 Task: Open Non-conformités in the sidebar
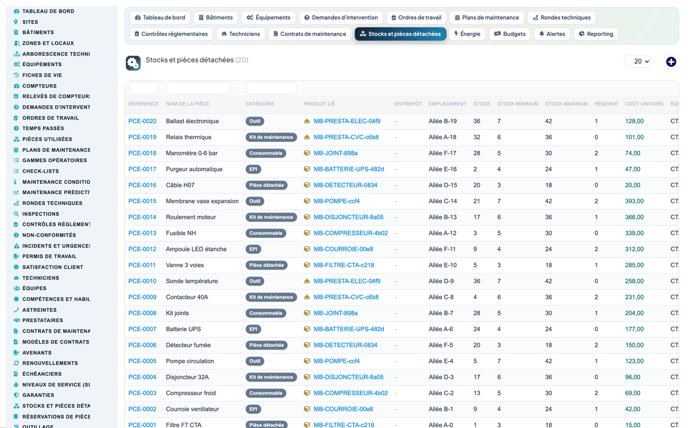pyautogui.click(x=49, y=235)
